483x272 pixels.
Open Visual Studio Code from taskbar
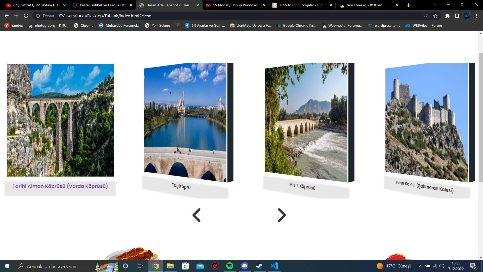pos(274,266)
